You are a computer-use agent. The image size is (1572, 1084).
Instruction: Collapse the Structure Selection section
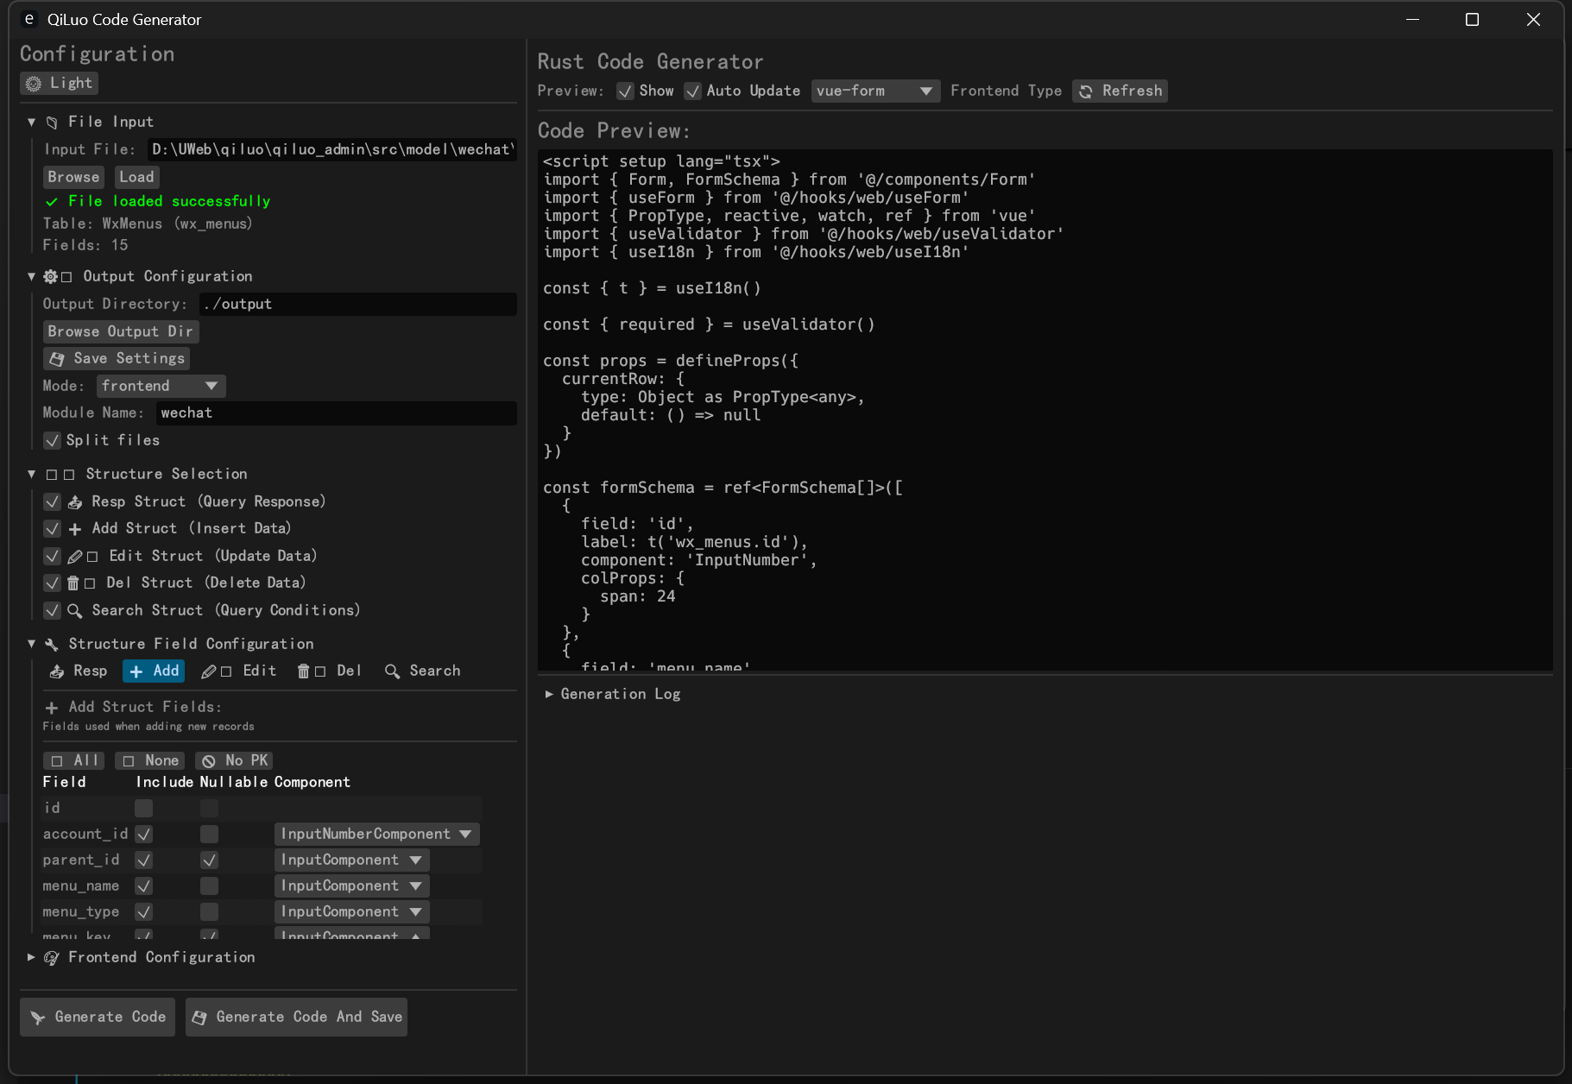coord(32,474)
